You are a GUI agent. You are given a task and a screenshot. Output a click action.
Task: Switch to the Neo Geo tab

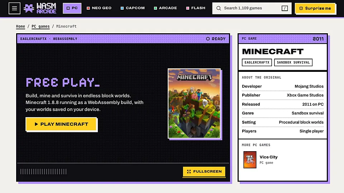[x=99, y=8]
